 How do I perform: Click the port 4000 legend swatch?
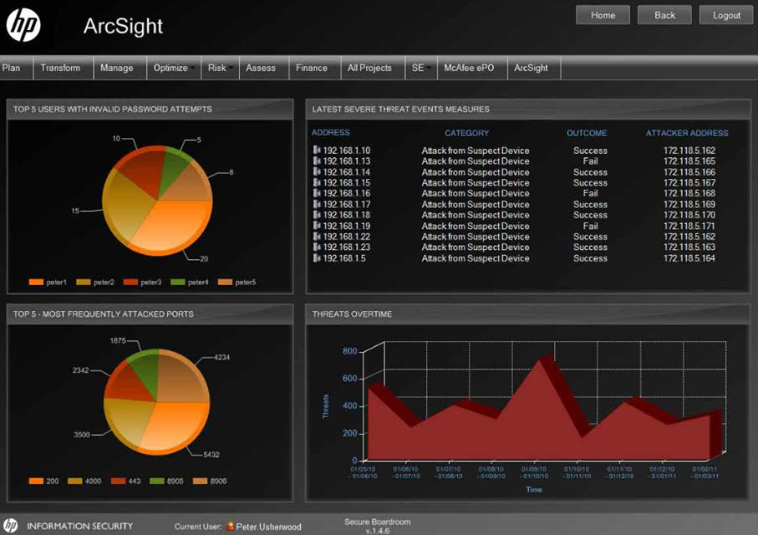[x=75, y=481]
